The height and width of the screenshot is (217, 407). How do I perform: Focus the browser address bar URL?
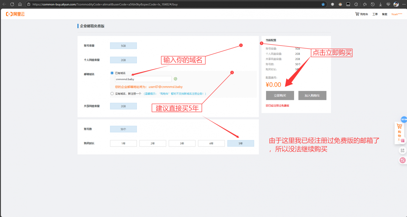coord(106,4)
